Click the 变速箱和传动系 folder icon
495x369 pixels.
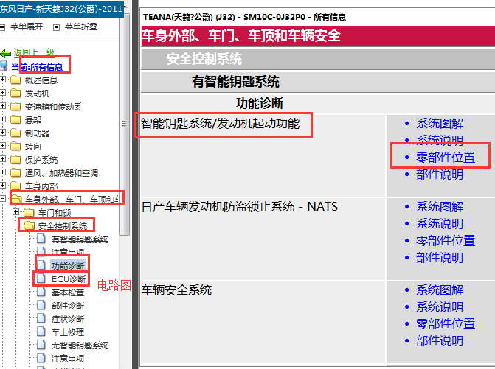(x=15, y=107)
